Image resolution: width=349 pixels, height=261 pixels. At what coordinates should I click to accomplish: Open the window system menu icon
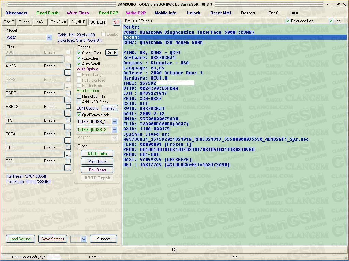pos(4,4)
